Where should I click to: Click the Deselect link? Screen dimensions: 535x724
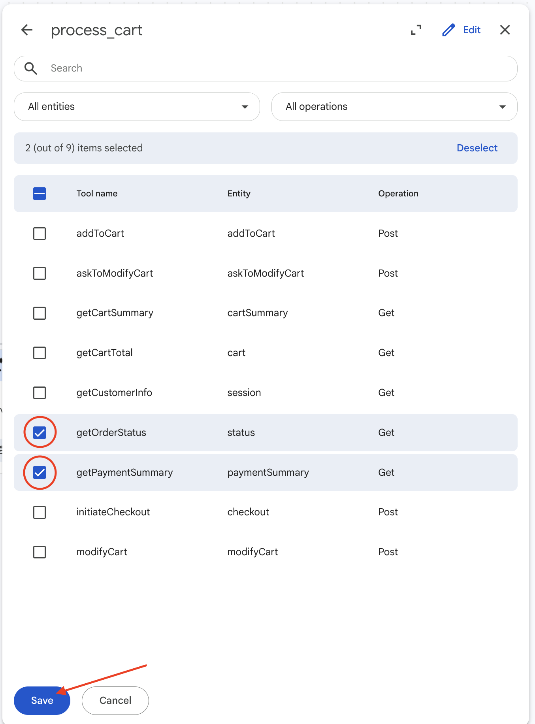tap(477, 148)
